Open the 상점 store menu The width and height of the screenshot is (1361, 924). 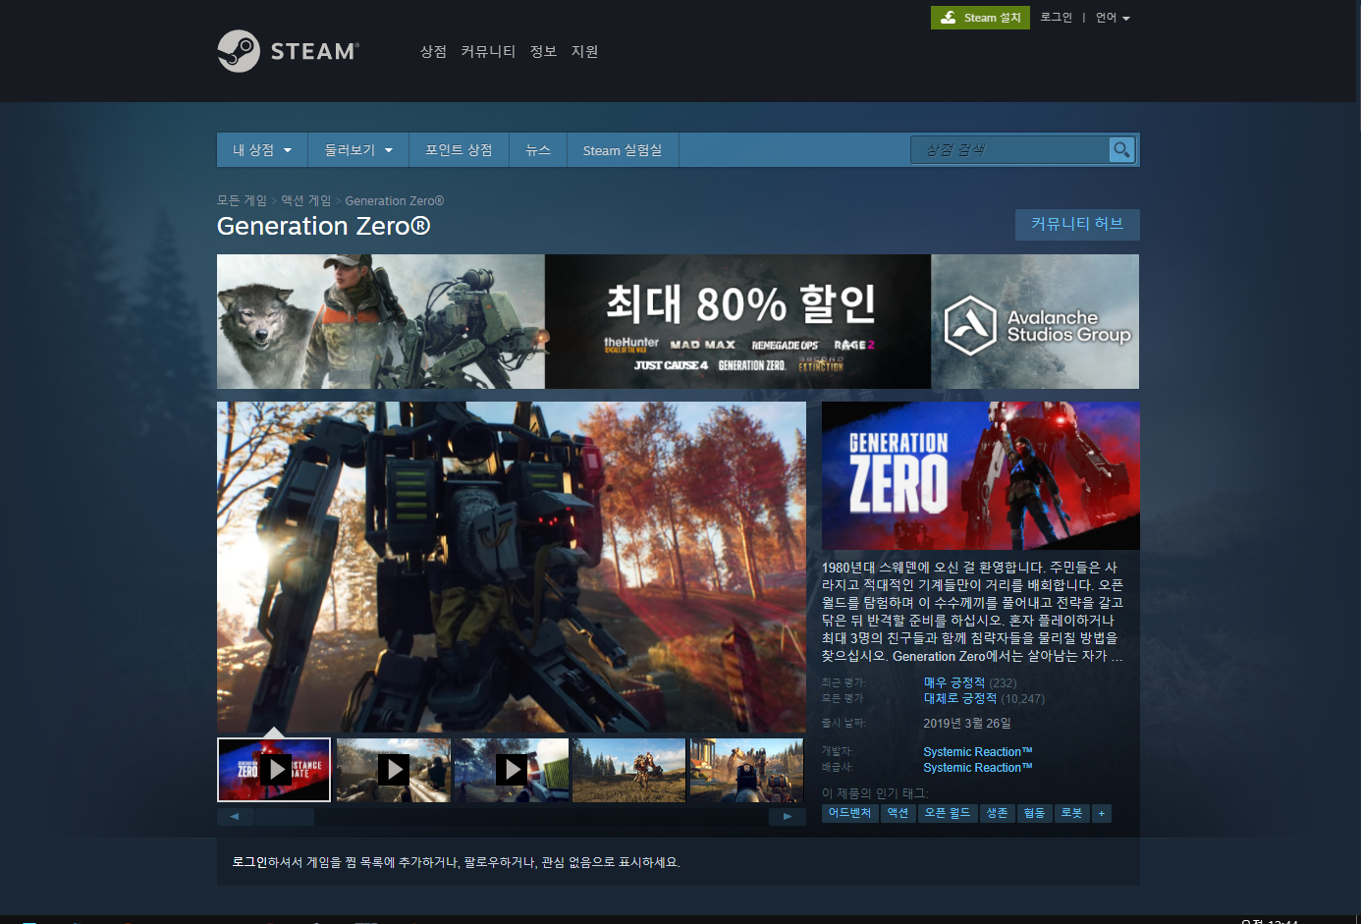pos(433,51)
